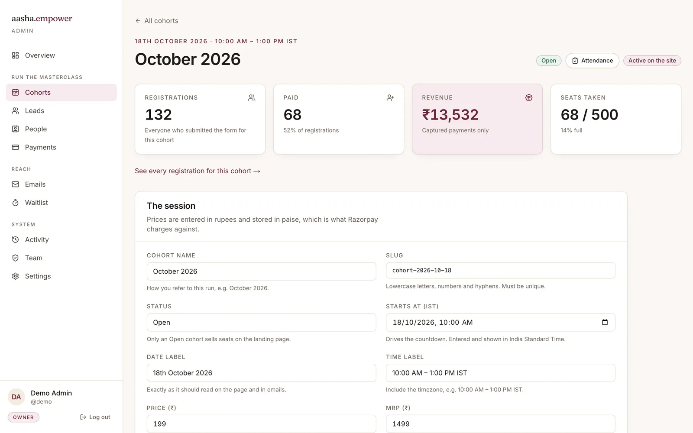Click the OWNER role badge
693x433 pixels.
coord(23,417)
